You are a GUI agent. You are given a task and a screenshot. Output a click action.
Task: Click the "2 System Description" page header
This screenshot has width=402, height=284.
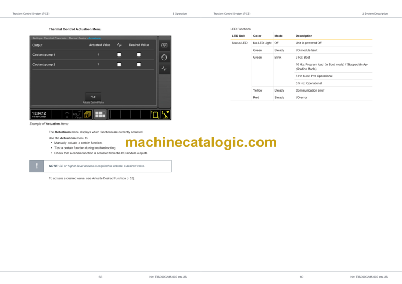(x=375, y=14)
